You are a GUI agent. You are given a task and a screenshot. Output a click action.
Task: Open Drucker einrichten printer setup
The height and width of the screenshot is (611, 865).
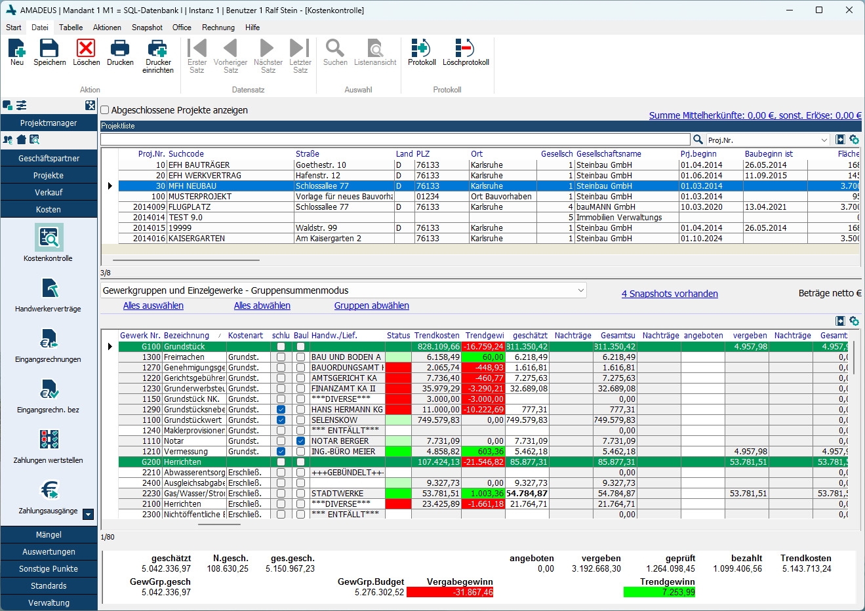(157, 49)
